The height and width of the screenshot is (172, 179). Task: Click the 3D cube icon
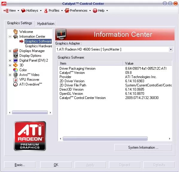(16, 65)
